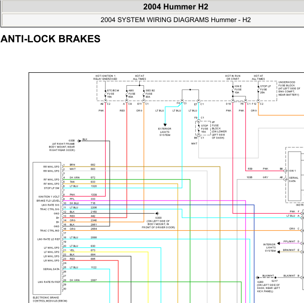Viewport: 304px width, 303px height.
Task: Click the 'UNDERHOOD FUSE BLOCK' description
Action: pyautogui.click(x=288, y=89)
